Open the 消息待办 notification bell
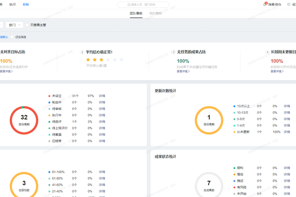This screenshot has width=296, height=197. click(265, 4)
